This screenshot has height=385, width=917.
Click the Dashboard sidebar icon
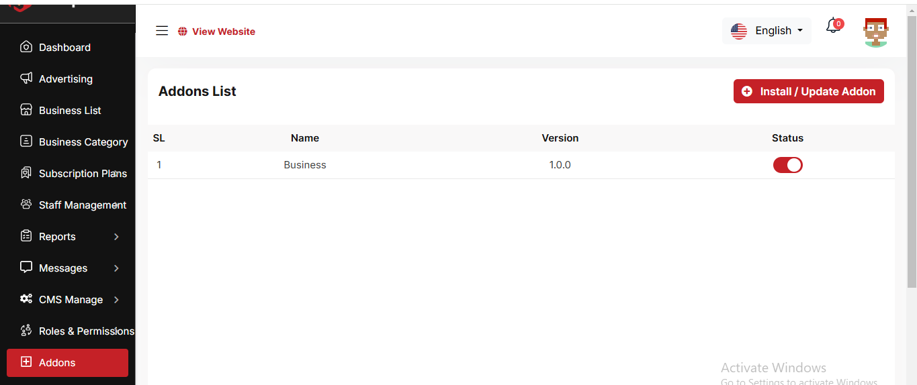pyautogui.click(x=26, y=47)
